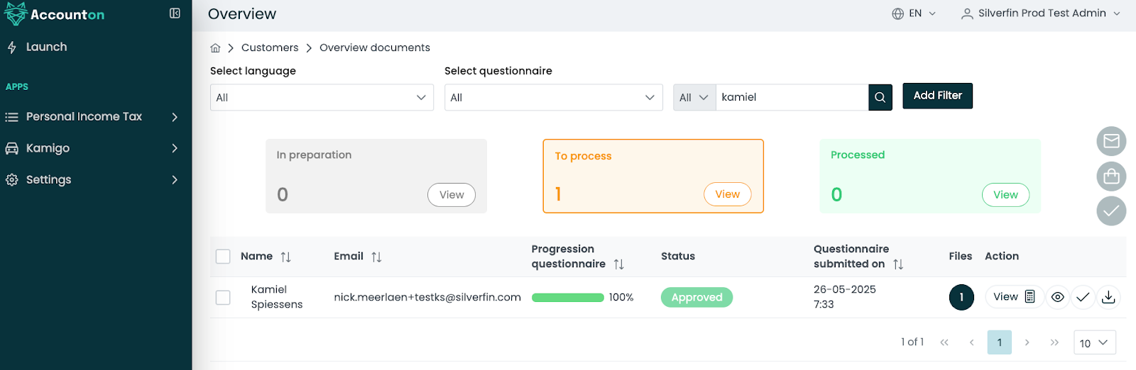Download Kamiel Spiessens' documents

(1108, 298)
